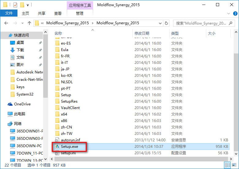The height and width of the screenshot is (169, 239).
Task: Sort by the 大小 column header
Action: click(211, 33)
